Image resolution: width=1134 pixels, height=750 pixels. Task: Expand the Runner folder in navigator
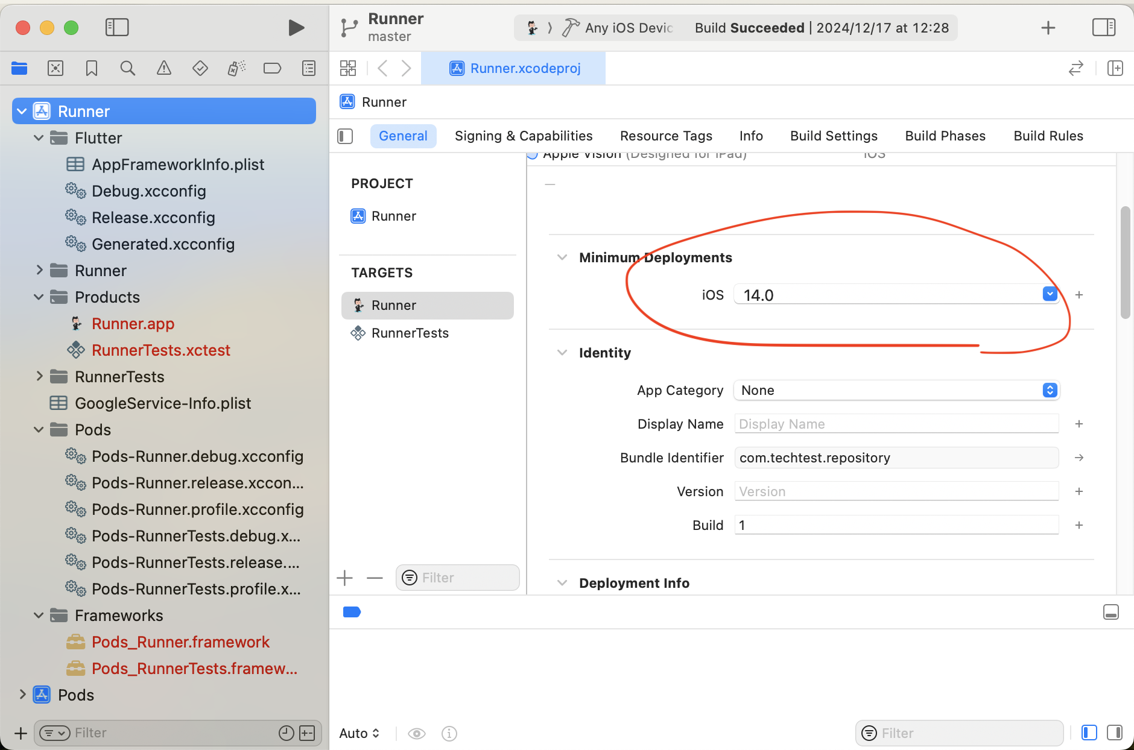(x=39, y=271)
